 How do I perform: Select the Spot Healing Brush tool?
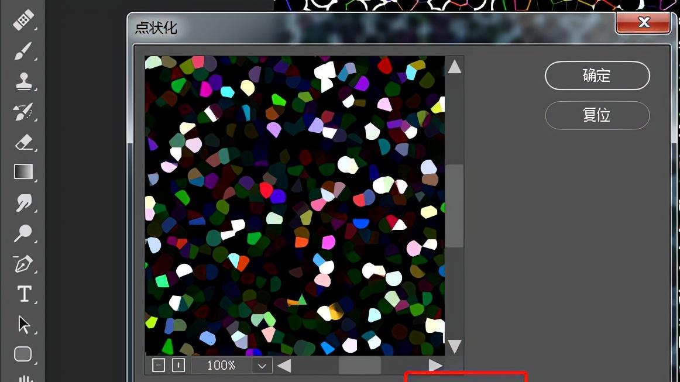[x=23, y=20]
